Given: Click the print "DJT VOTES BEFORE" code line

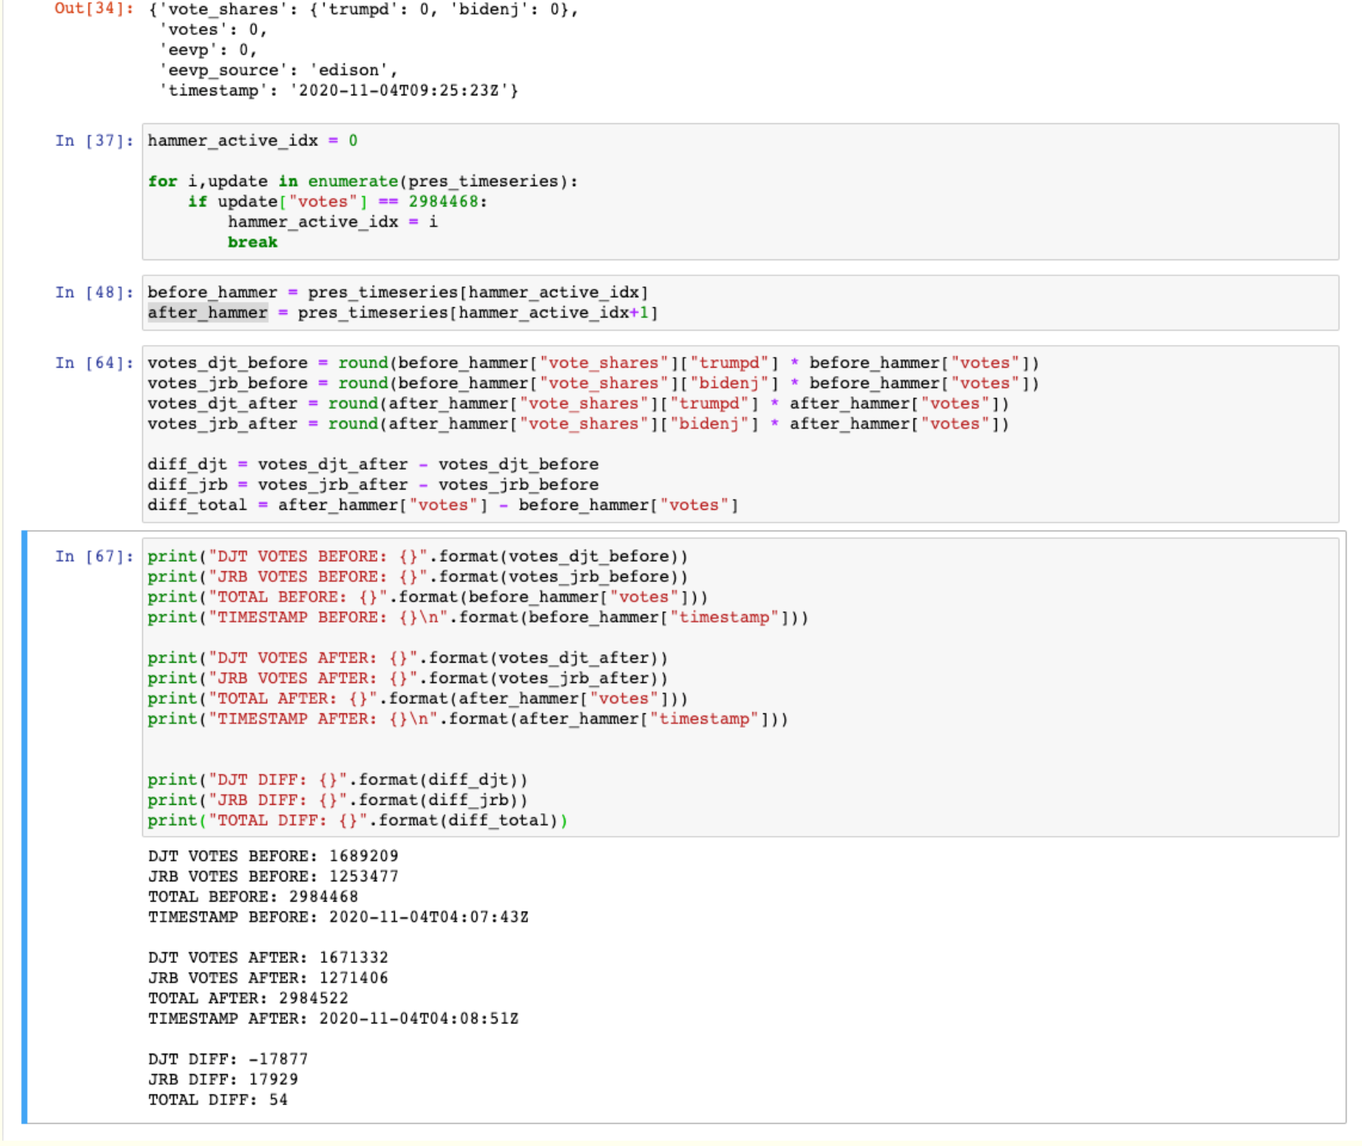Looking at the screenshot, I should pyautogui.click(x=417, y=557).
